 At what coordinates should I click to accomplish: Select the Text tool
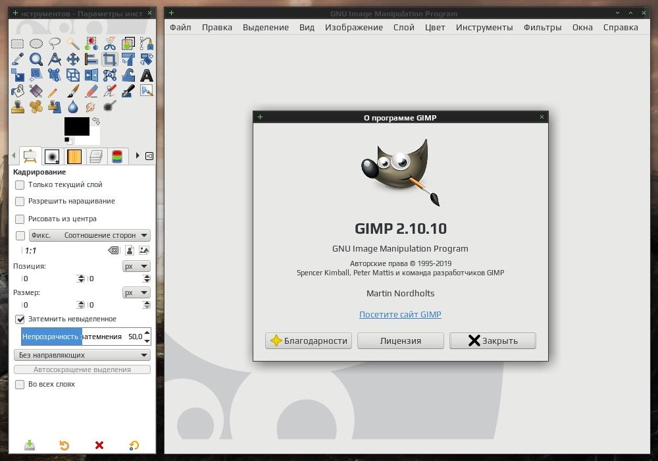(x=147, y=75)
